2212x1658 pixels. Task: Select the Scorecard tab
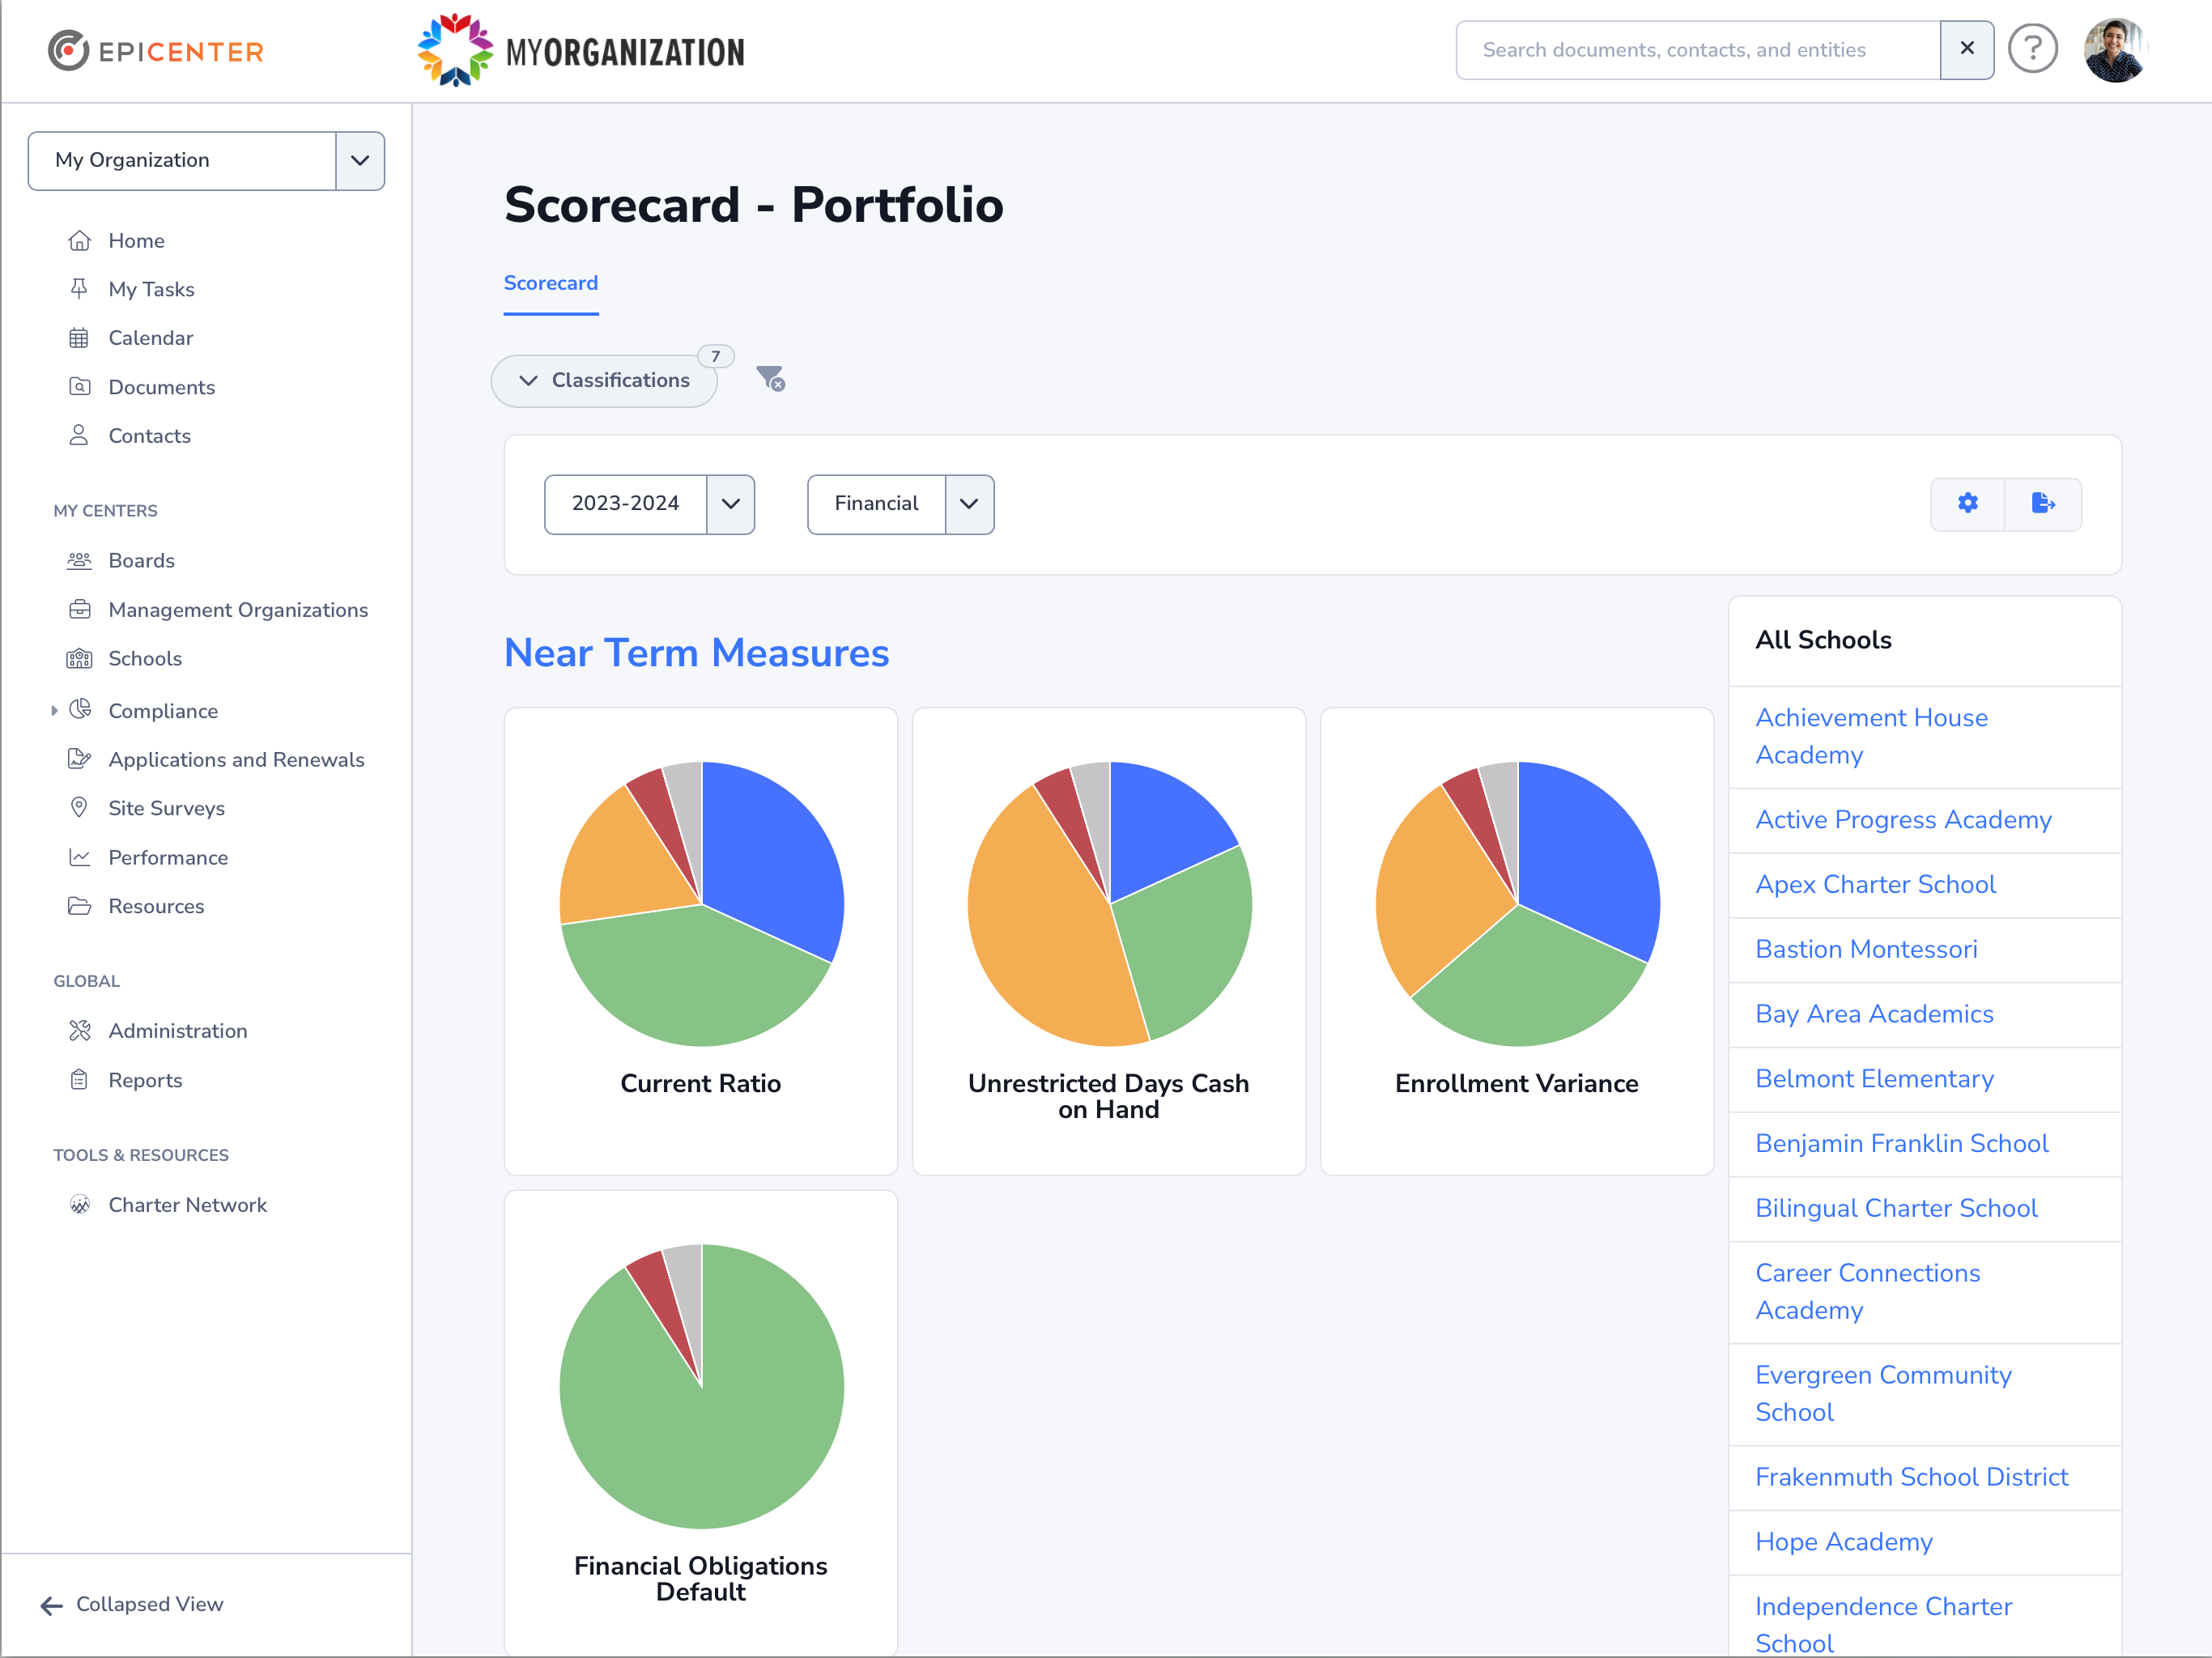(x=551, y=283)
